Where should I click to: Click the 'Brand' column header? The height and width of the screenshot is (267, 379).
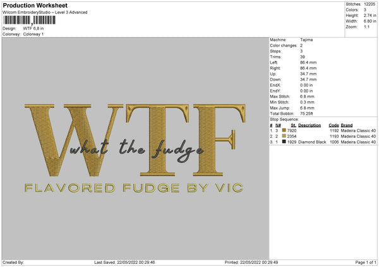click(347, 125)
